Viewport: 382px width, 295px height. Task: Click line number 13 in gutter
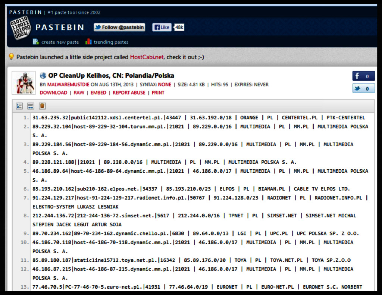click(25, 287)
